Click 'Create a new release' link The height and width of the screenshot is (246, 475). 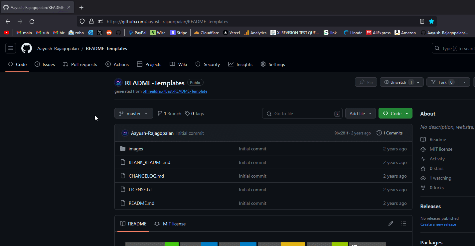click(438, 224)
